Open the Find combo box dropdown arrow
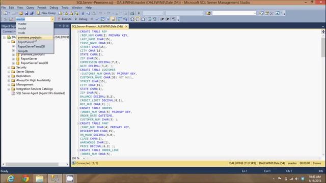Image resolution: width=326 pixels, height=183 pixels. click(x=255, y=13)
